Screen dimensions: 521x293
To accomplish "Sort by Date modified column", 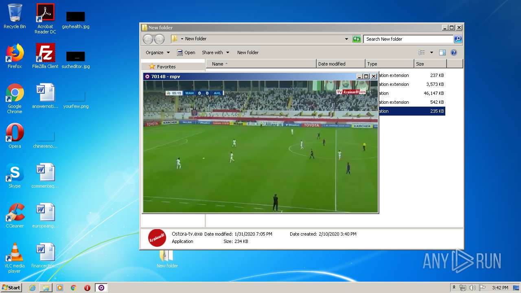I will pos(341,64).
